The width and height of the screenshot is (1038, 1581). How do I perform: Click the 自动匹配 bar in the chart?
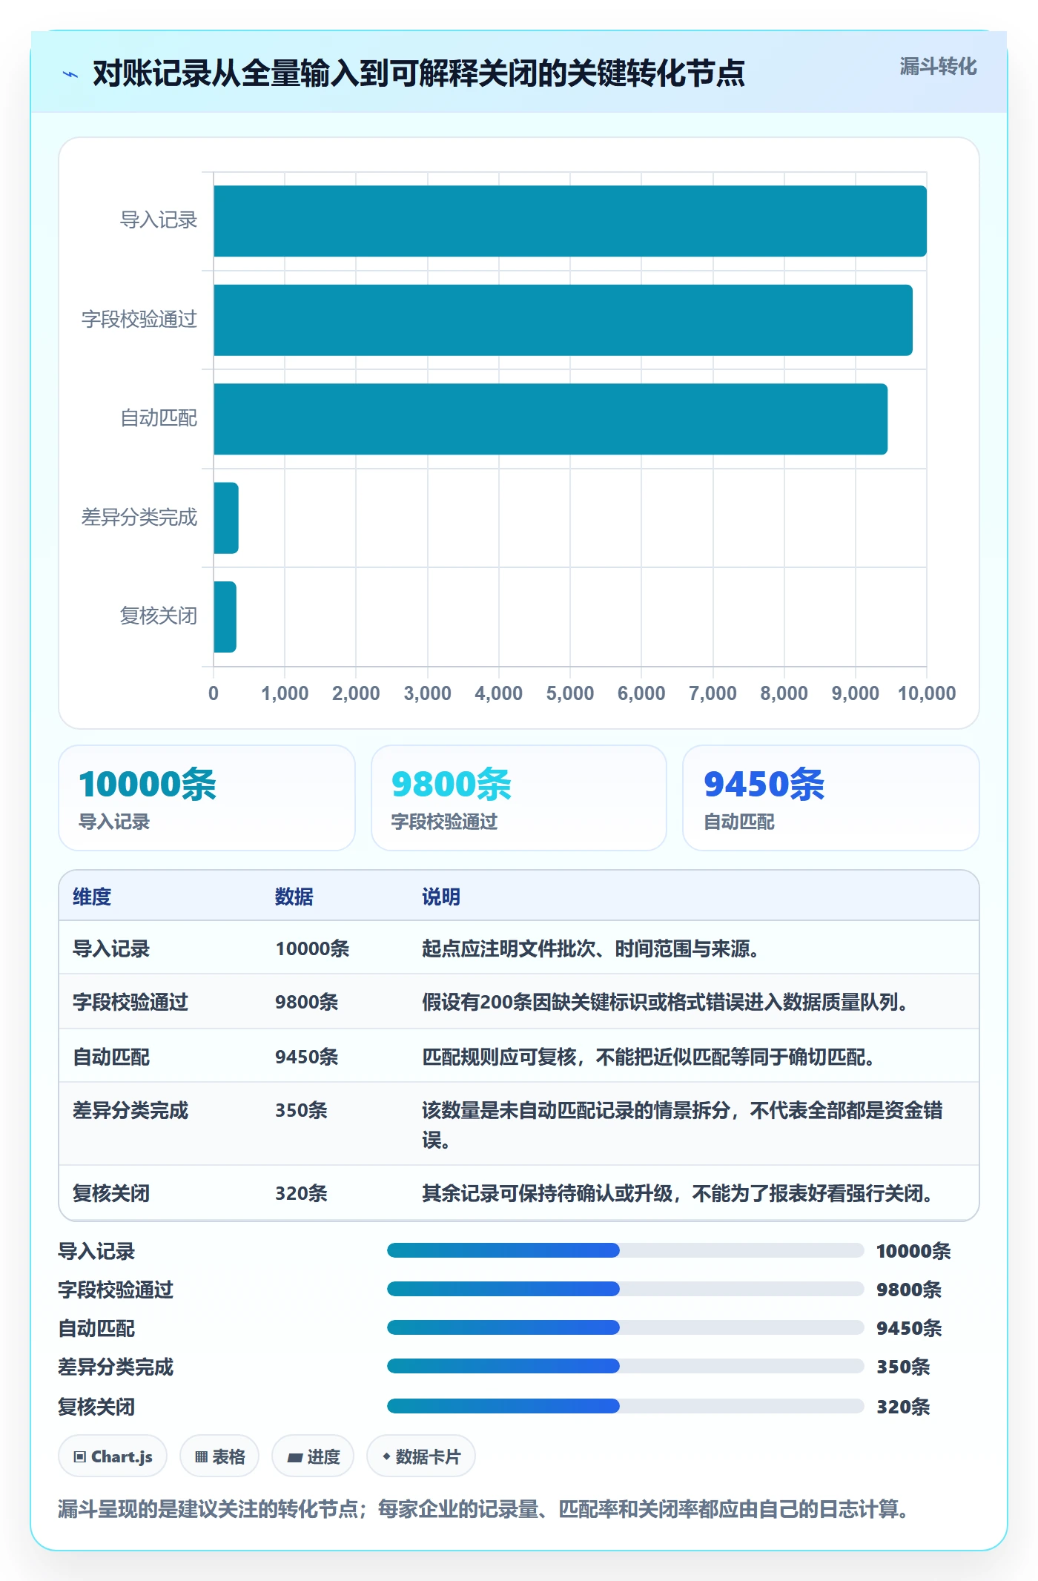(550, 419)
